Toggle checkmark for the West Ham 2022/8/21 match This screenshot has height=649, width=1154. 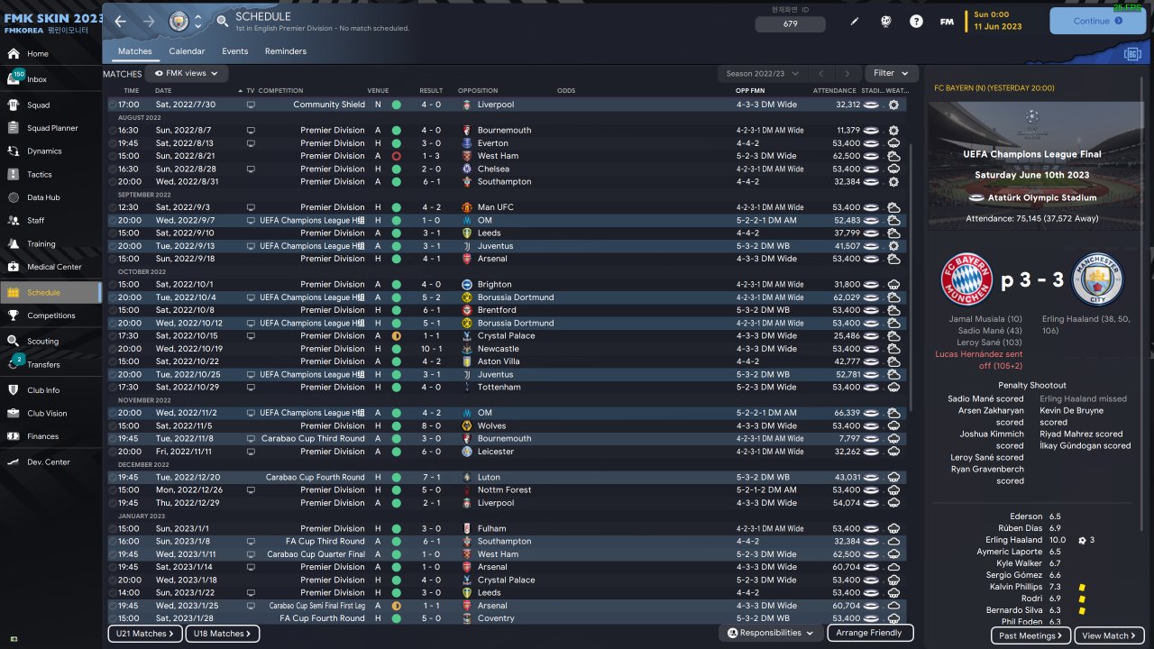(113, 156)
